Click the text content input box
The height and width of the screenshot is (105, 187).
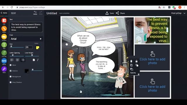point(26,27)
